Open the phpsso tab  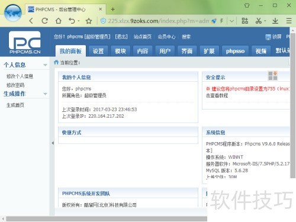pos(235,51)
